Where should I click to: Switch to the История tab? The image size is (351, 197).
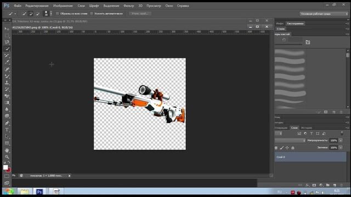point(307,128)
